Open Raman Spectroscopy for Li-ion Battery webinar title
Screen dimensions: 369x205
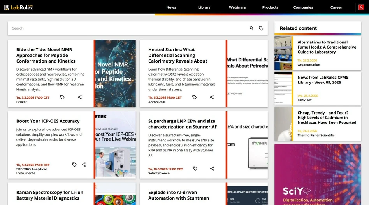(49, 195)
